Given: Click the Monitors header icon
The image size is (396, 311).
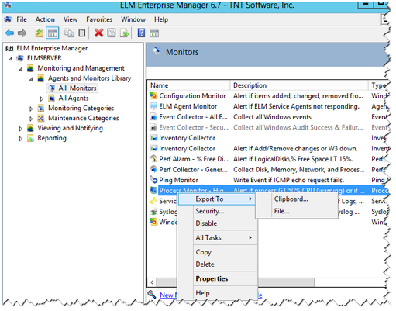Looking at the screenshot, I should (x=157, y=50).
